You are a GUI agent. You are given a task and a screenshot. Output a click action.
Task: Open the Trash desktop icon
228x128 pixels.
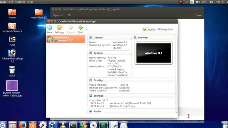click(12, 71)
